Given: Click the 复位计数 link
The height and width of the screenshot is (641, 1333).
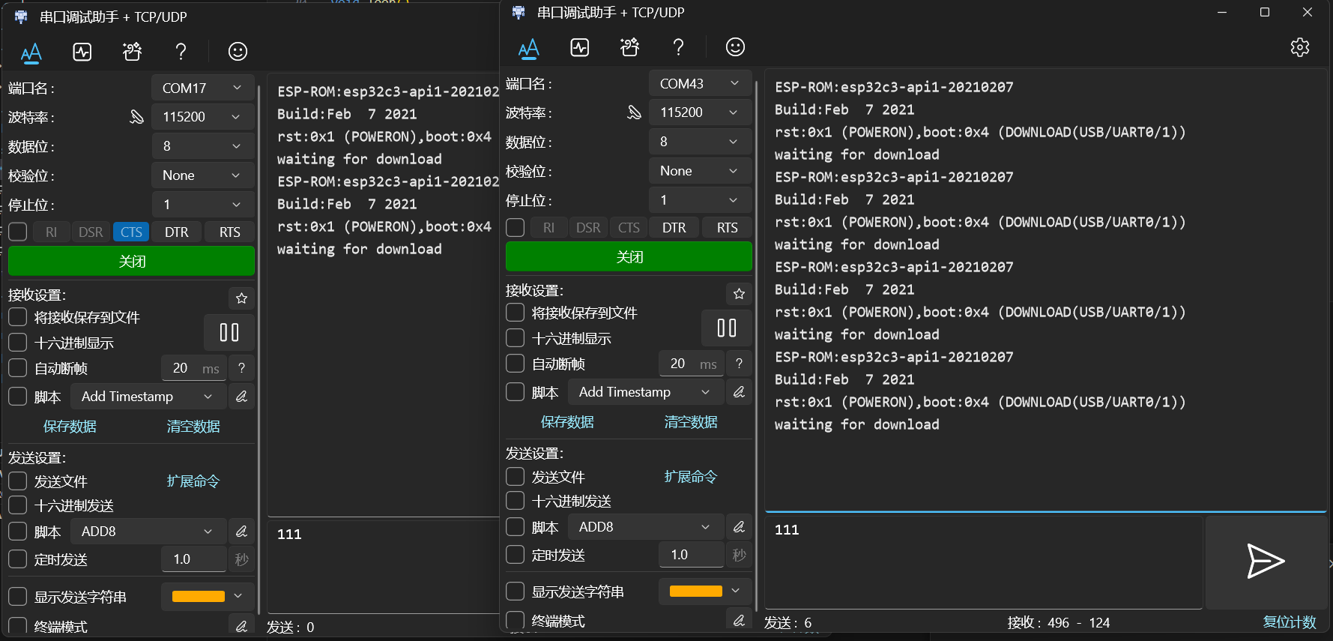Looking at the screenshot, I should pos(1289,622).
